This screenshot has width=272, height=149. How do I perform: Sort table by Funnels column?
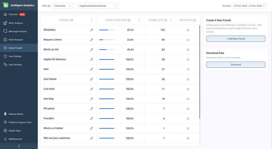(91, 20)
